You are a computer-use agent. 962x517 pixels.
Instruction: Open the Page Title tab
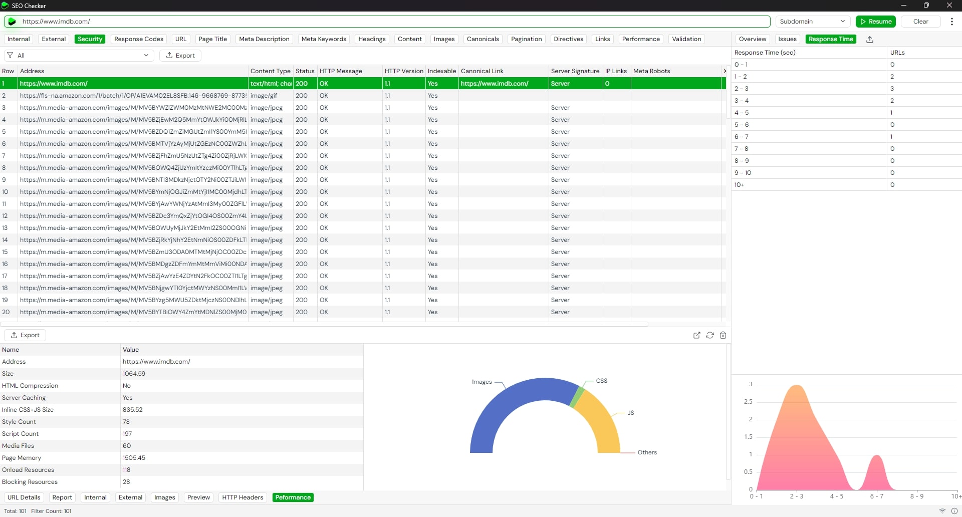pyautogui.click(x=213, y=39)
